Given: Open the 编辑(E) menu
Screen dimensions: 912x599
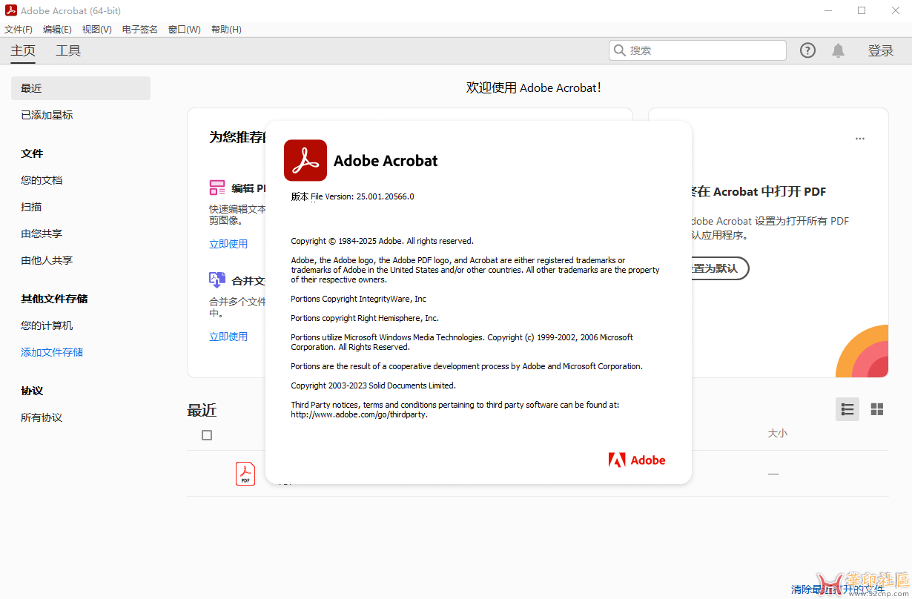Looking at the screenshot, I should (x=57, y=30).
